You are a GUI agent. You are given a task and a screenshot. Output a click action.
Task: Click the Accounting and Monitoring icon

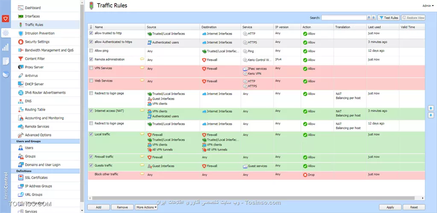20,118
